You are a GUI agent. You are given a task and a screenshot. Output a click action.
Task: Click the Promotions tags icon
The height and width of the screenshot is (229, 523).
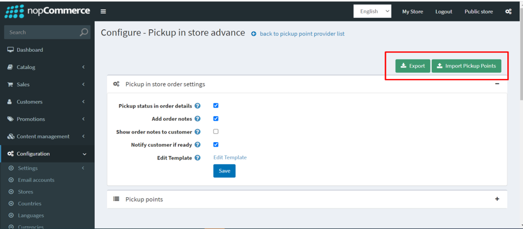pyautogui.click(x=10, y=119)
